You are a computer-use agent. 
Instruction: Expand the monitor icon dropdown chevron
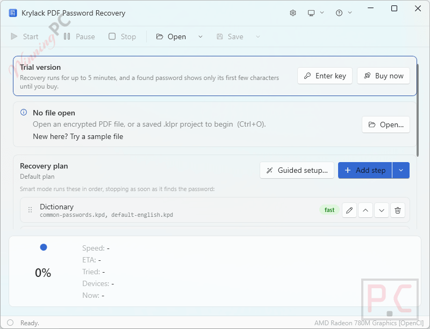322,12
